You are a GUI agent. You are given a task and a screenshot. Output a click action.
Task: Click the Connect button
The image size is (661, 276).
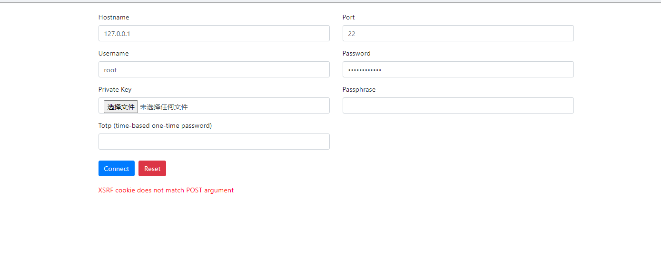click(116, 168)
